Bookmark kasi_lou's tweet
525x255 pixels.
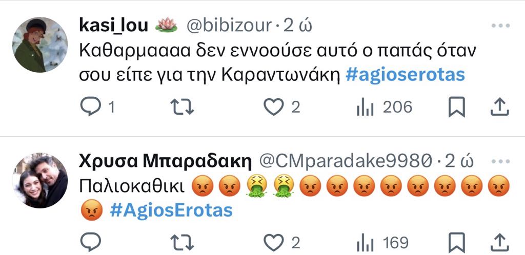(x=457, y=107)
